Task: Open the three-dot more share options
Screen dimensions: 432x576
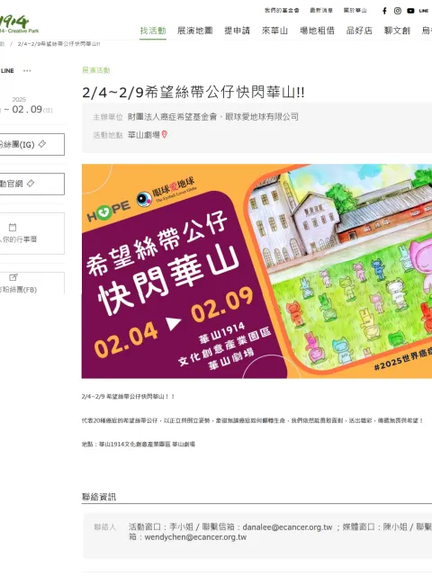Action: pyautogui.click(x=27, y=70)
